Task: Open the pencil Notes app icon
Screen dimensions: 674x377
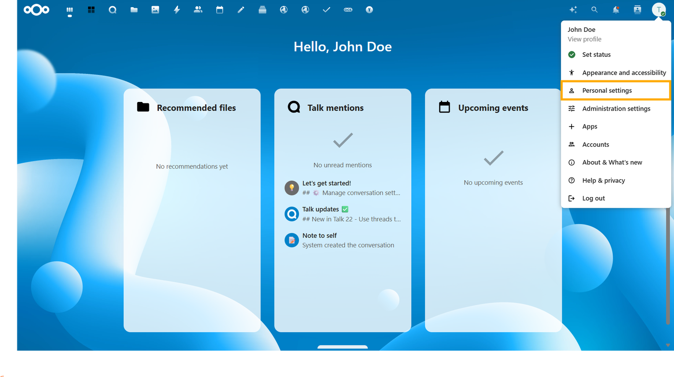Action: coord(241,10)
